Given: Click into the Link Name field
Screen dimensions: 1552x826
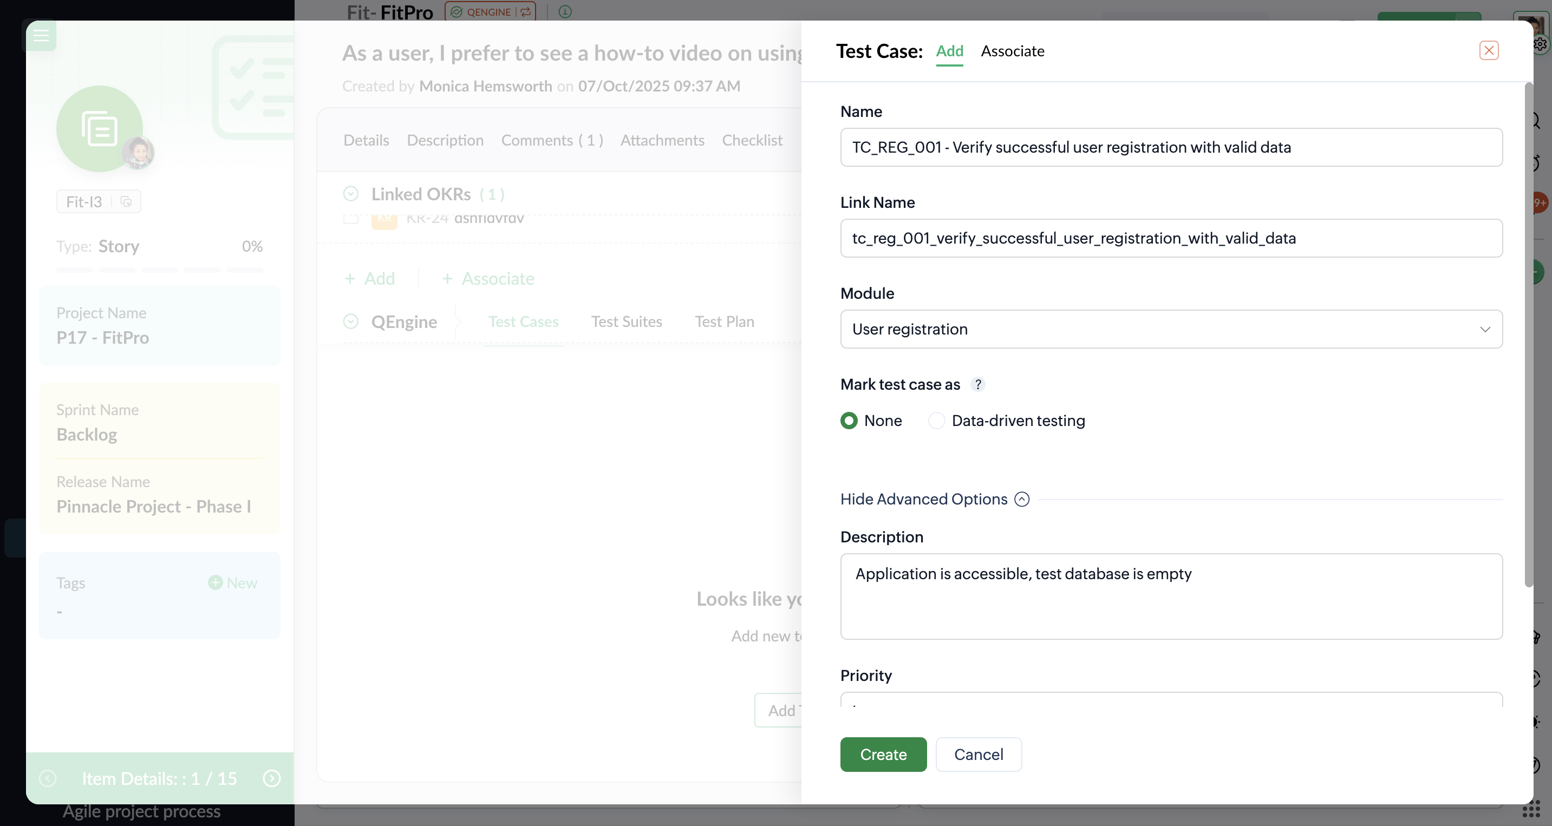Looking at the screenshot, I should coord(1171,238).
